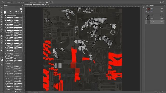Image resolution: width=166 pixels, height=93 pixels.
Task: Select the Smudge tool
Action: coord(2,36)
